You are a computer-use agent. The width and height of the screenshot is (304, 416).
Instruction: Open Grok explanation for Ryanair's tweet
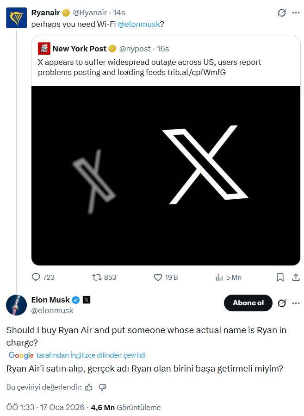tap(281, 13)
